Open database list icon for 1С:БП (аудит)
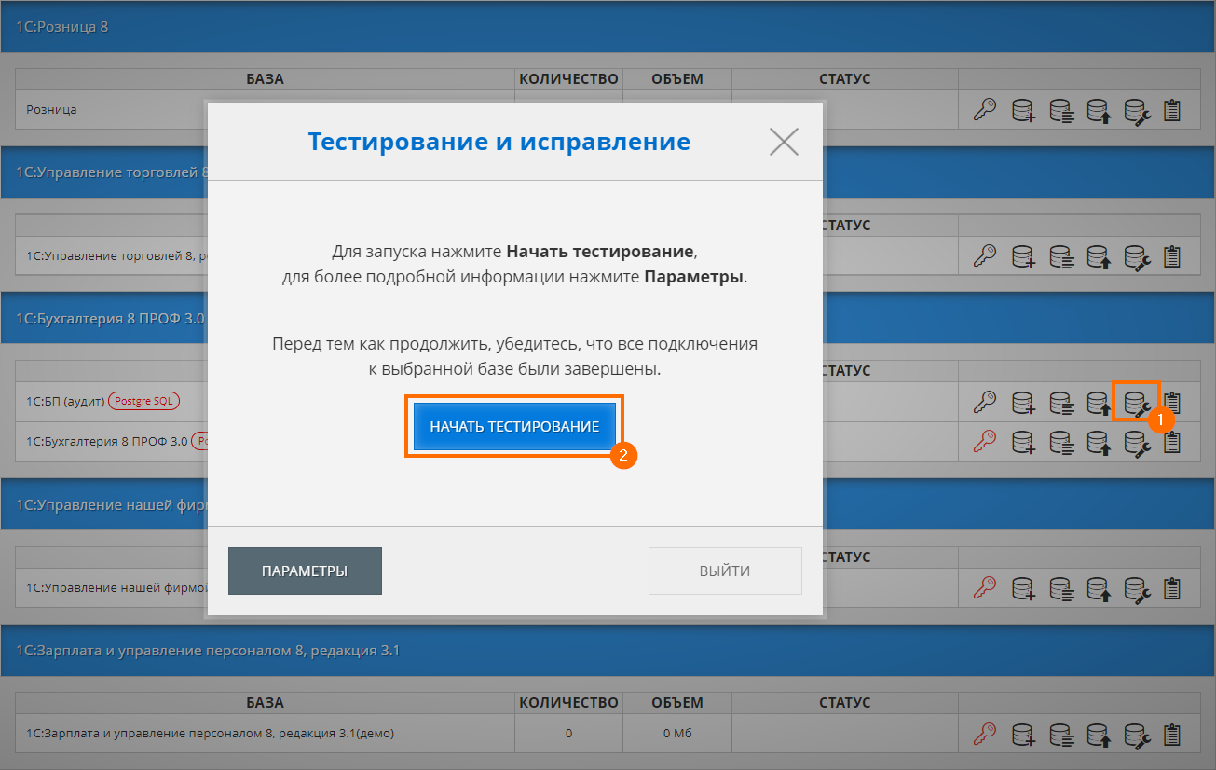 tap(1061, 402)
